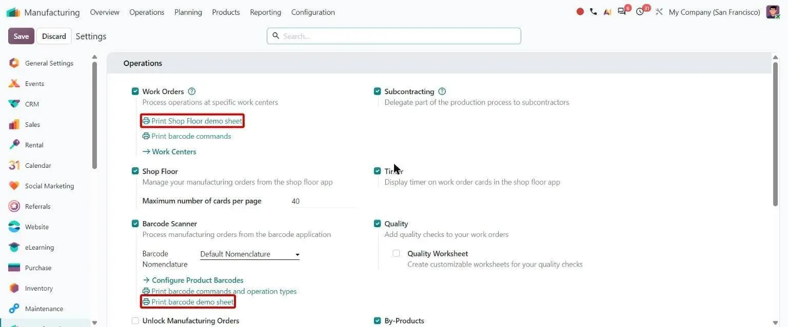Viewport: 788px width, 327px height.
Task: Click the Manufacturing app title text
Action: [x=52, y=12]
